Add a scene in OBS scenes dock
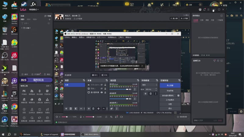244x137 pixels. coord(66,109)
